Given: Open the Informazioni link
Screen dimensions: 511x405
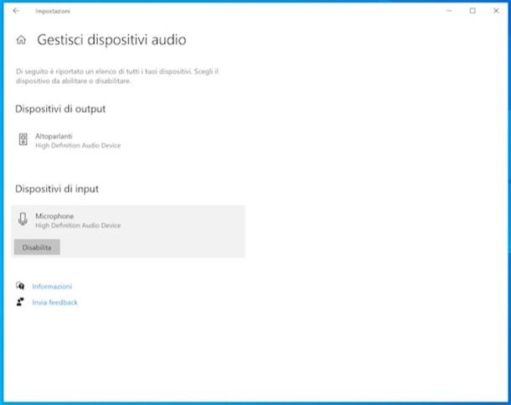Looking at the screenshot, I should 52,286.
